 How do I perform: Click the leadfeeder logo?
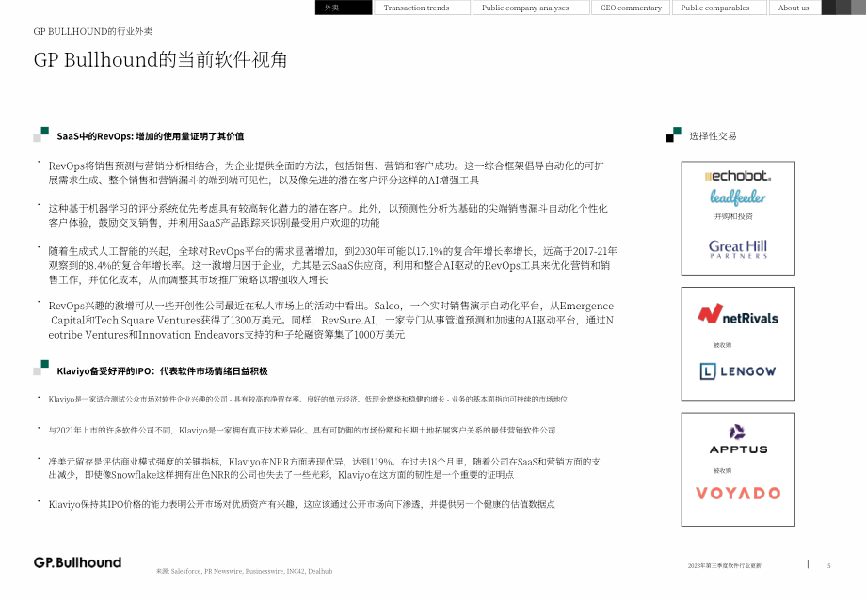738,197
